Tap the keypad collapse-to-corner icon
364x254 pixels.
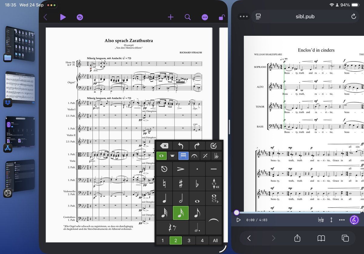point(214,146)
